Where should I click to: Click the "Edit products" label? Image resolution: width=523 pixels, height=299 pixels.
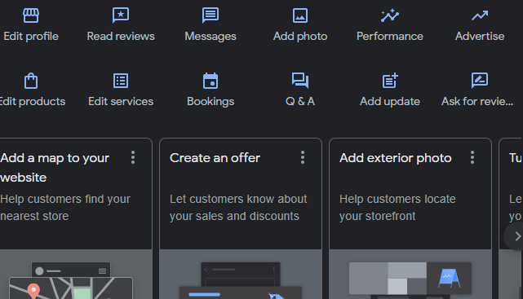point(33,102)
